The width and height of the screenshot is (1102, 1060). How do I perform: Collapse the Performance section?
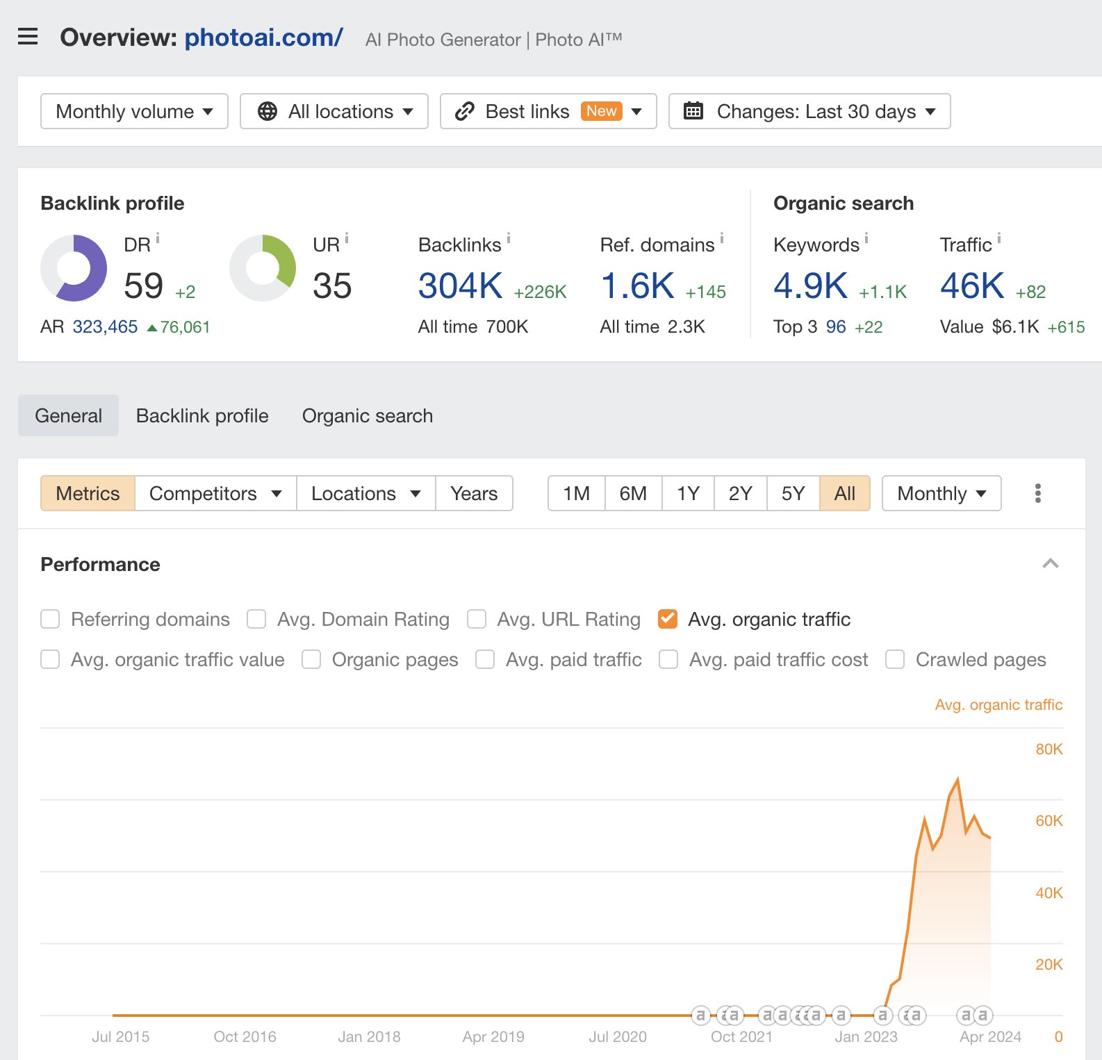coord(1051,563)
